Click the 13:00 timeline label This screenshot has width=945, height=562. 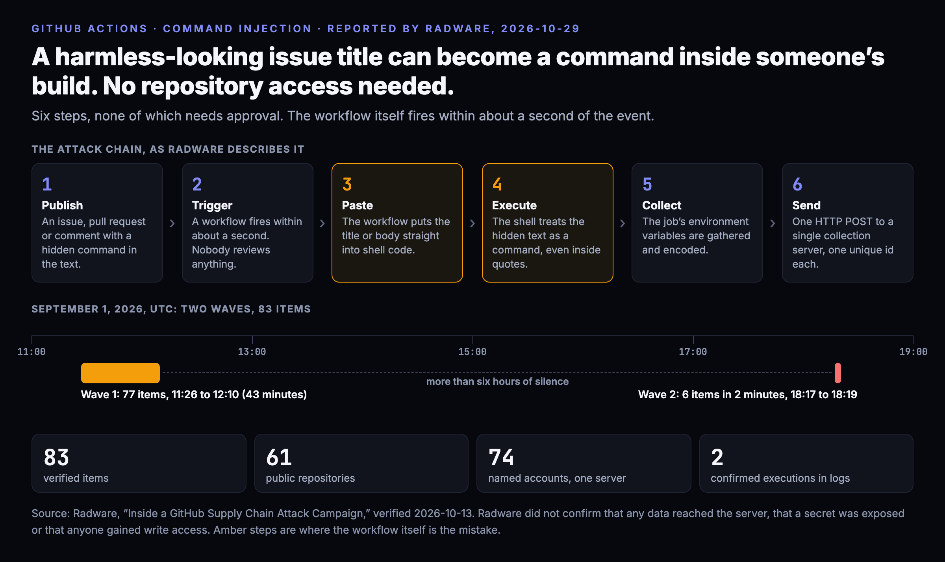coord(252,352)
